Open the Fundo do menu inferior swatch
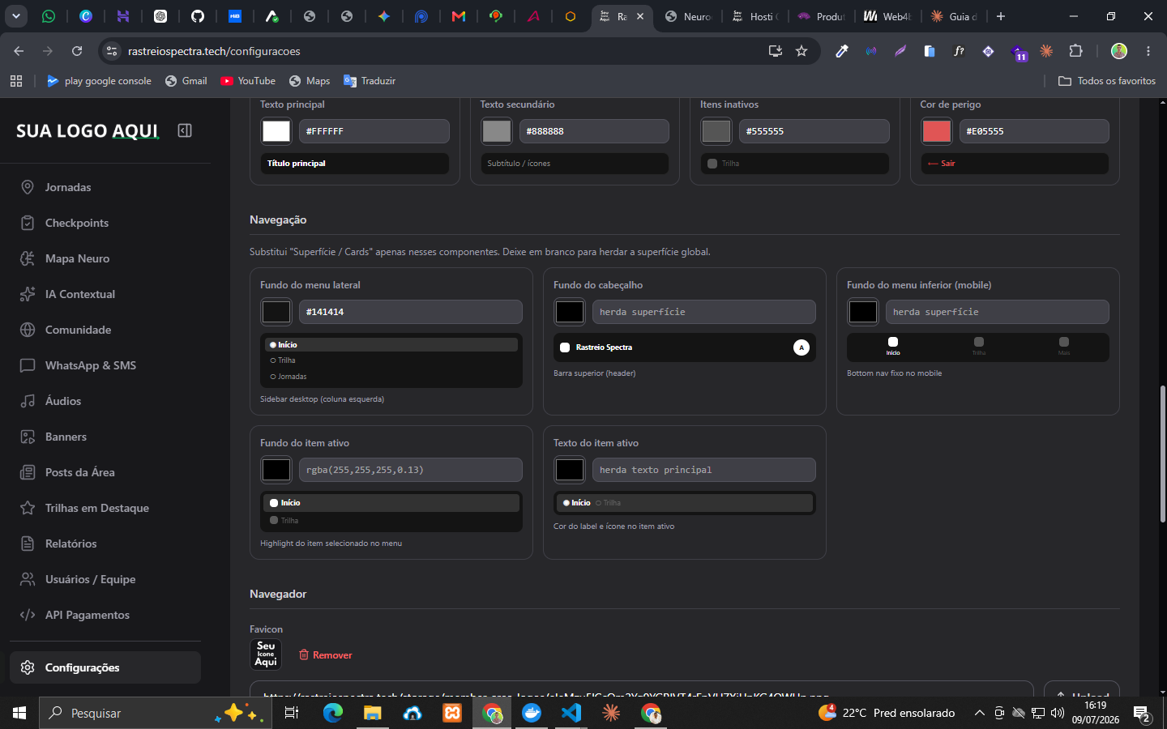The width and height of the screenshot is (1167, 729). coord(863,312)
